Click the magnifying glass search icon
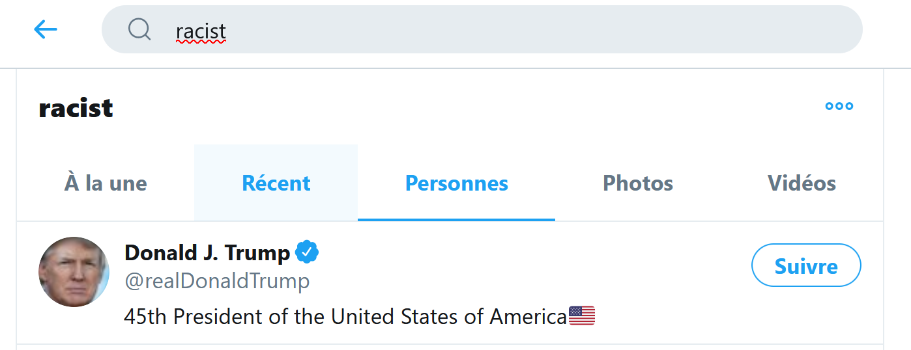Image resolution: width=911 pixels, height=350 pixels. (x=139, y=29)
